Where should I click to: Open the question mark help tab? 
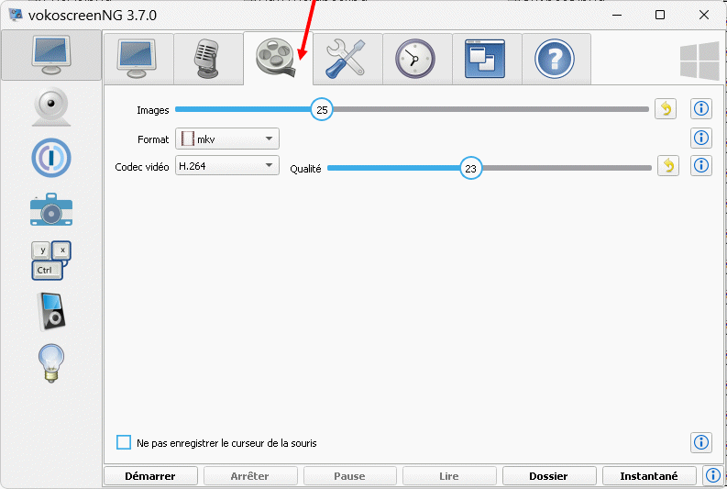pos(555,59)
